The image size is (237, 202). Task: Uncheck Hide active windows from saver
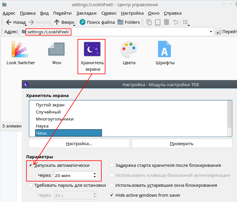point(112,195)
